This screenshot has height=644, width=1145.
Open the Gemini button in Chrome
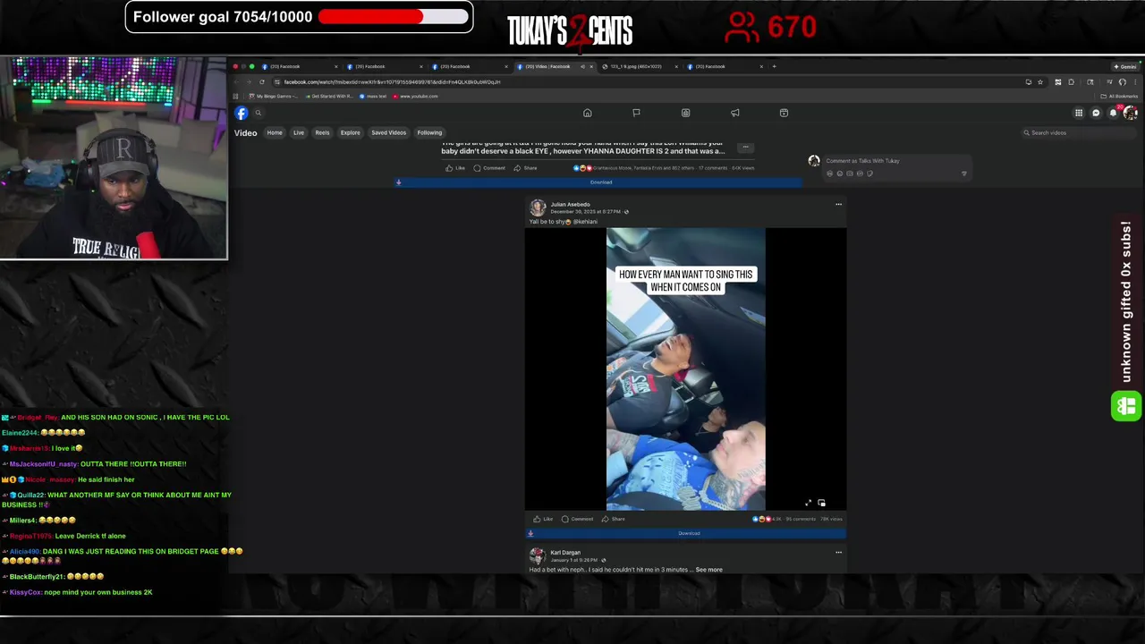coord(1125,66)
